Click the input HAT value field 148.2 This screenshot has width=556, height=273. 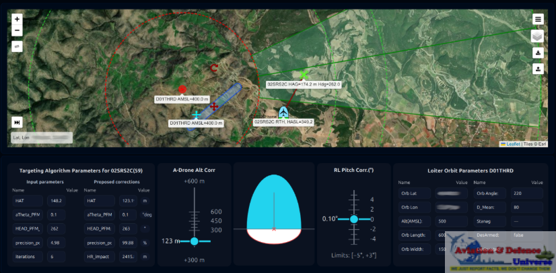(57, 200)
